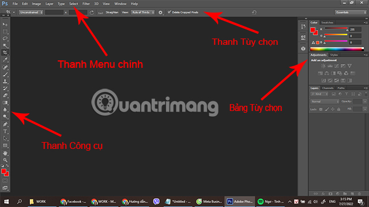Open the Unconstrained aspect ratio dropdown
Screen dimensions: 369x207
point(31,12)
